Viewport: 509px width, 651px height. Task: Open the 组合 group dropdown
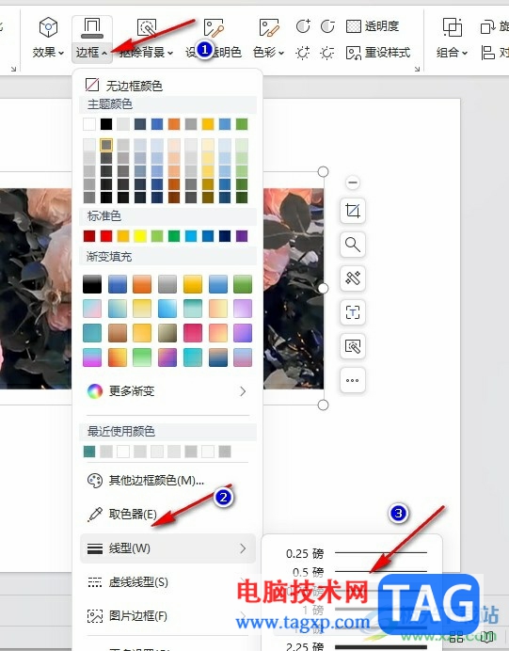(453, 53)
